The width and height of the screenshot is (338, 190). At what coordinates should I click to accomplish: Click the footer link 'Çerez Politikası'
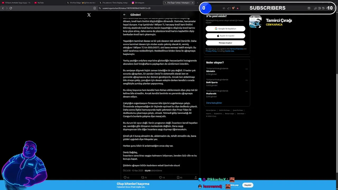[238, 110]
